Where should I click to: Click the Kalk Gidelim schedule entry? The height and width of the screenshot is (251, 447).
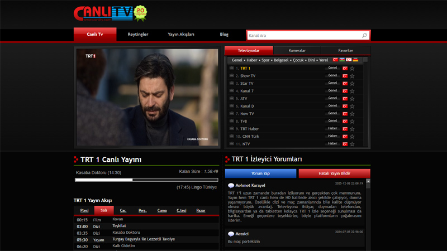tap(123, 245)
